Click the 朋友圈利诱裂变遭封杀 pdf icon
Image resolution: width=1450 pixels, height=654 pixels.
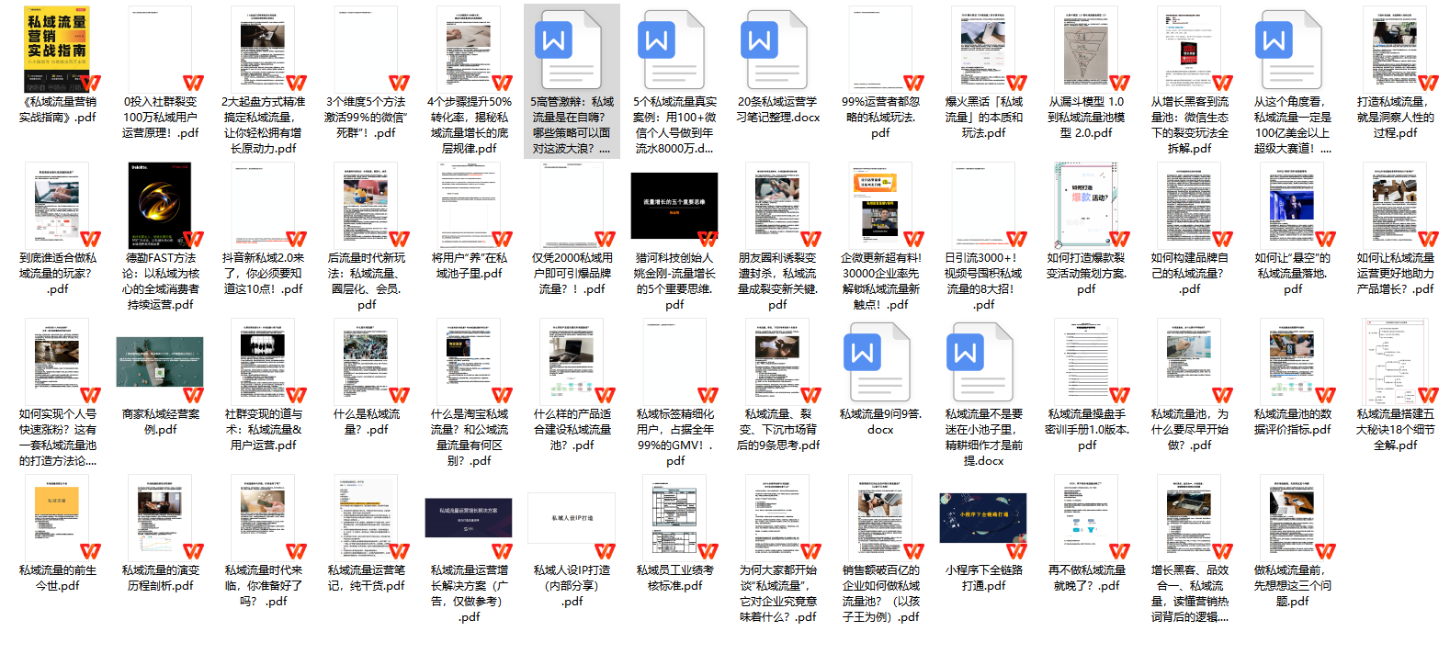[x=777, y=204]
